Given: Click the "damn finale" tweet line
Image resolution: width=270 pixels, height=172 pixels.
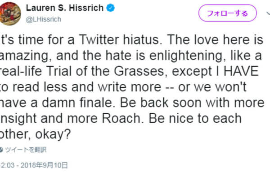Looking at the screenshot, I should [132, 103].
